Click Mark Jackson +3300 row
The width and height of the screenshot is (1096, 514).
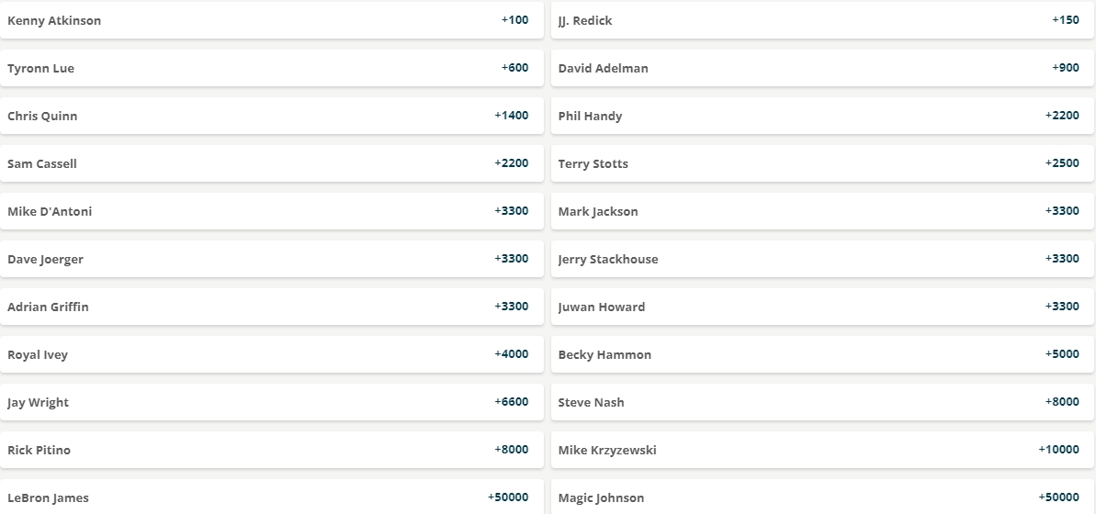(823, 211)
